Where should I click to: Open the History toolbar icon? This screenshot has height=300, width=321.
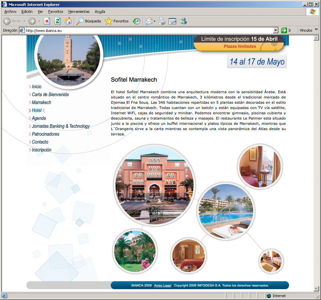(136, 21)
